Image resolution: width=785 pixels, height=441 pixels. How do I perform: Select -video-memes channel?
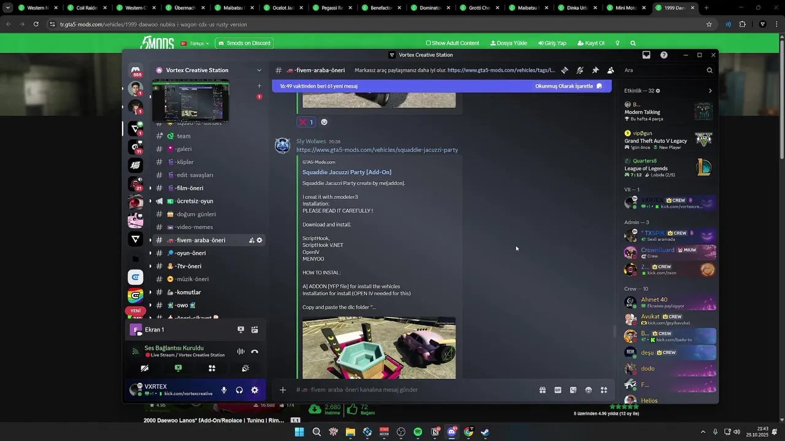point(209,227)
